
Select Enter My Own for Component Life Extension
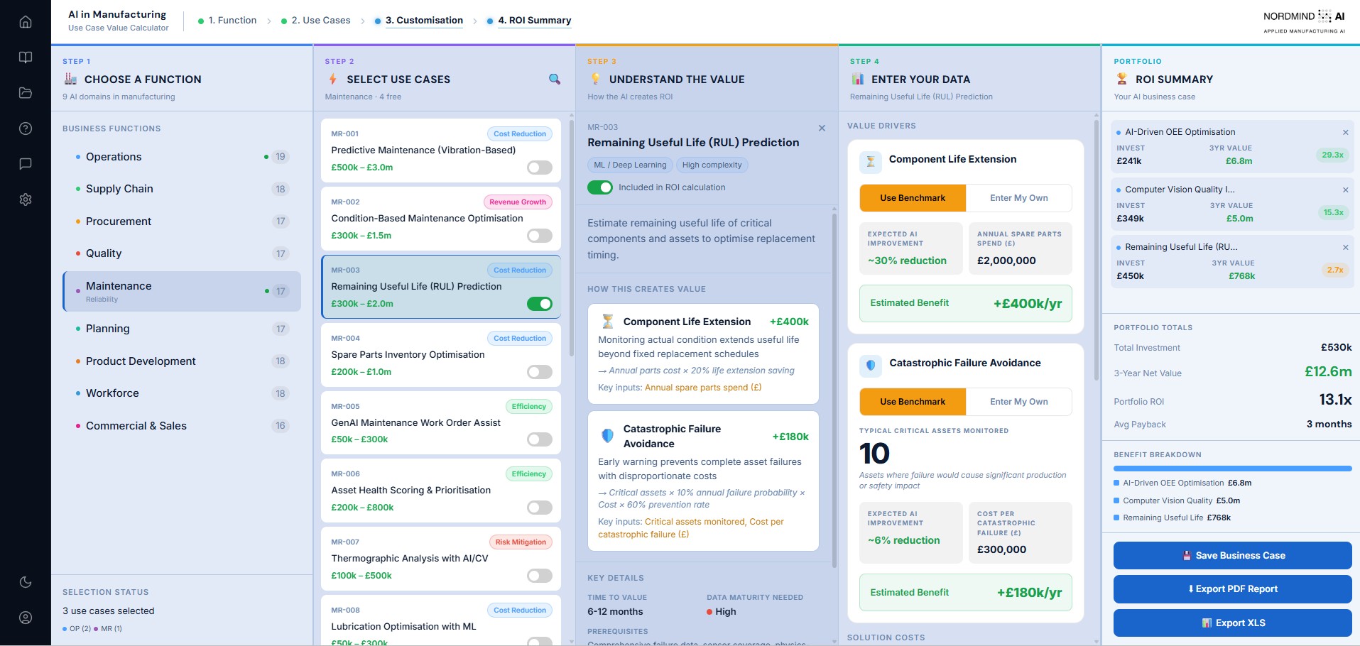tap(1018, 198)
